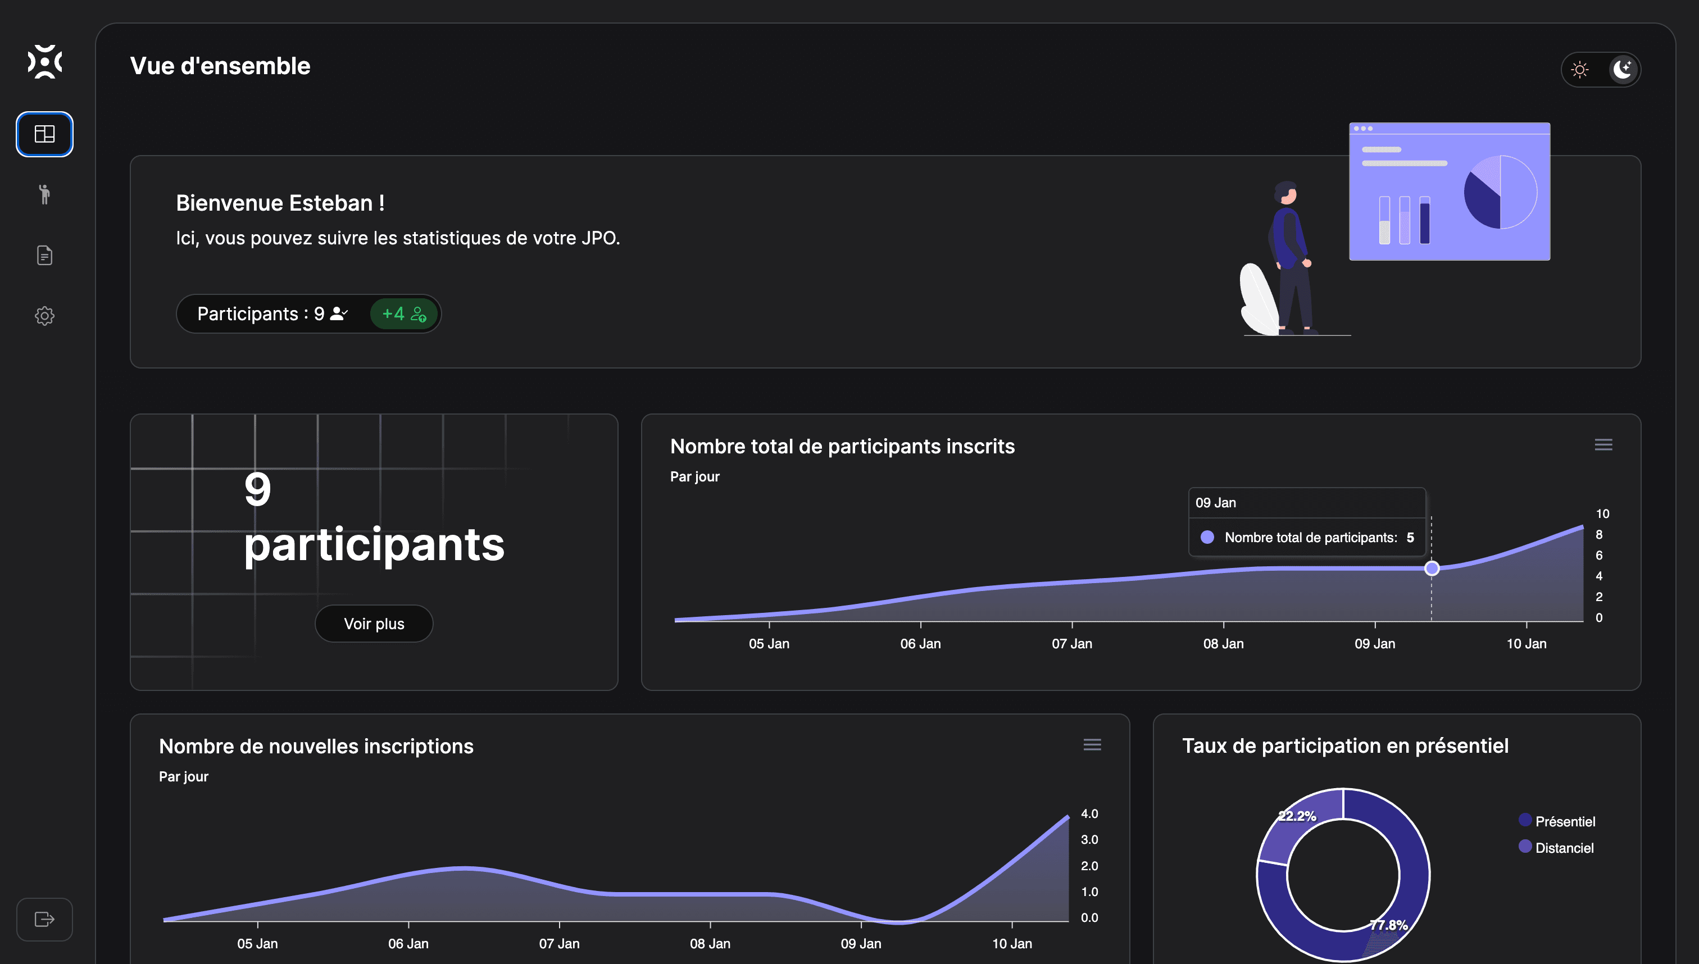The height and width of the screenshot is (964, 1699).
Task: Click '06 Jan' label on nouvelles inscriptions chart
Action: [408, 943]
